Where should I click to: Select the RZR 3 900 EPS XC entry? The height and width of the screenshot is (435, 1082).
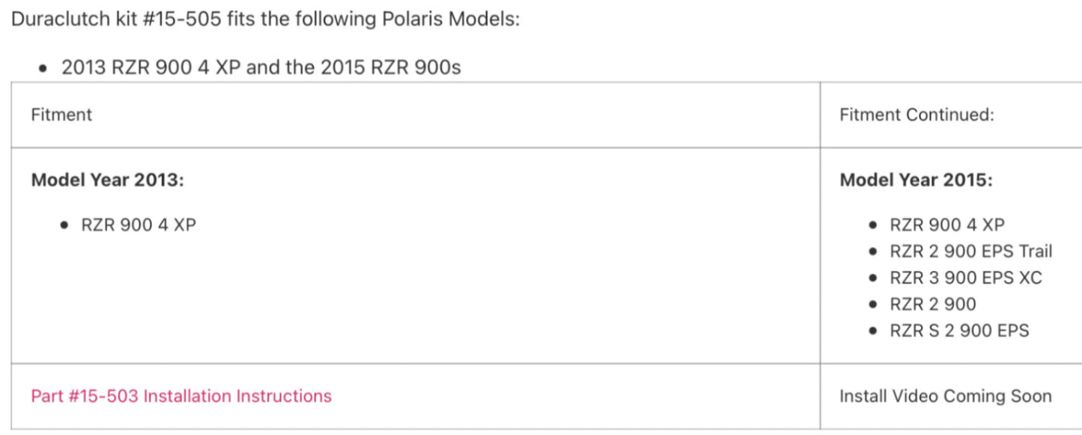pyautogui.click(x=966, y=278)
